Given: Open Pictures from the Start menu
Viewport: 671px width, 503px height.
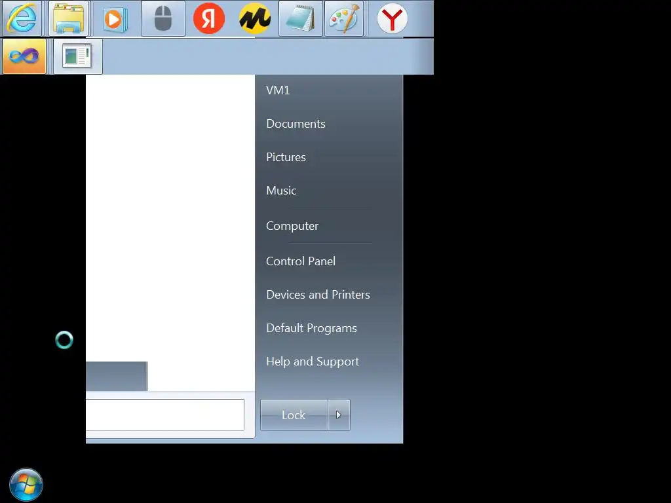Looking at the screenshot, I should pos(286,157).
